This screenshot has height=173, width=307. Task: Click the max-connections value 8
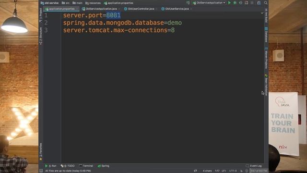point(173,30)
